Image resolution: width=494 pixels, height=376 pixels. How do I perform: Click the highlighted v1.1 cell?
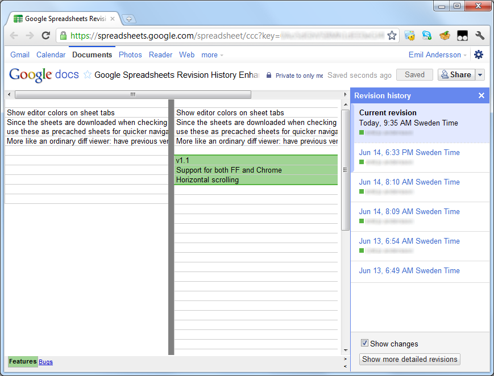[256, 160]
